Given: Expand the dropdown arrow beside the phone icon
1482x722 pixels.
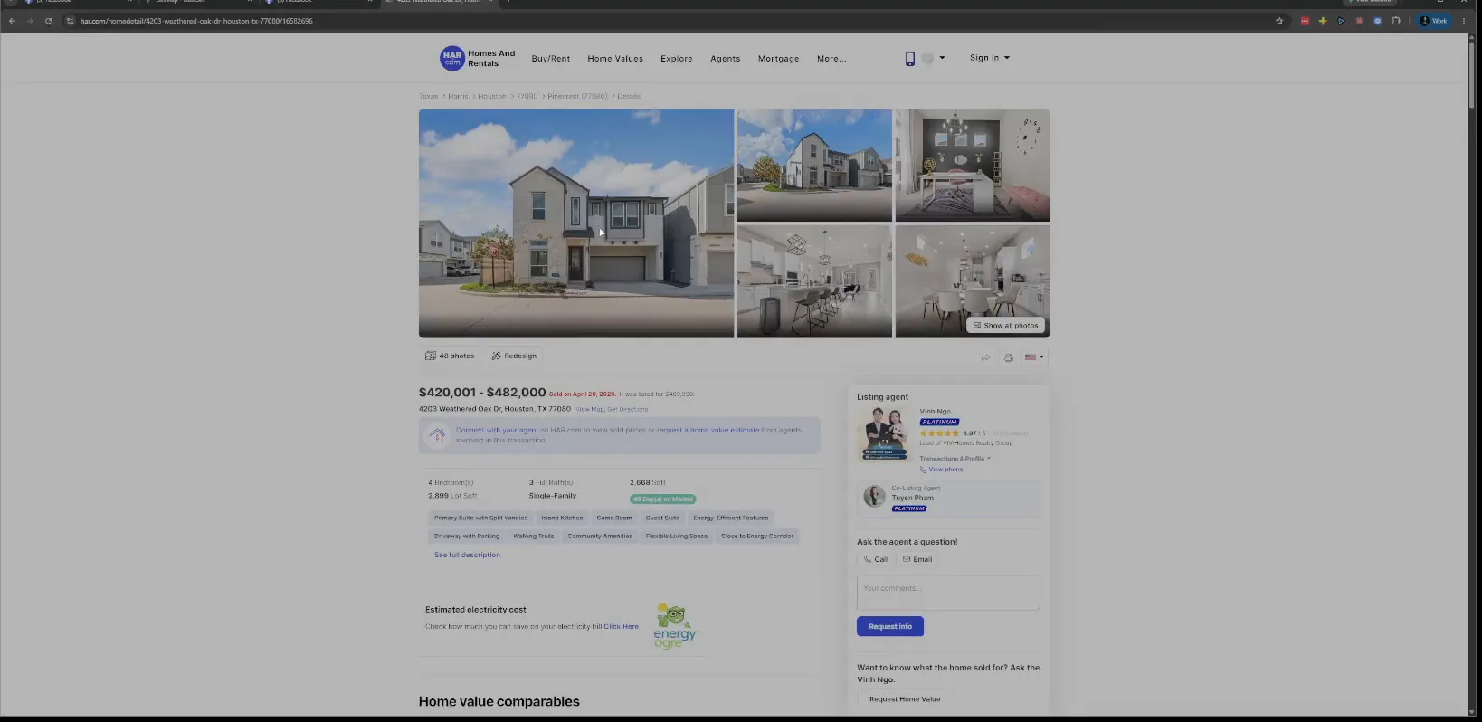Looking at the screenshot, I should 942,58.
